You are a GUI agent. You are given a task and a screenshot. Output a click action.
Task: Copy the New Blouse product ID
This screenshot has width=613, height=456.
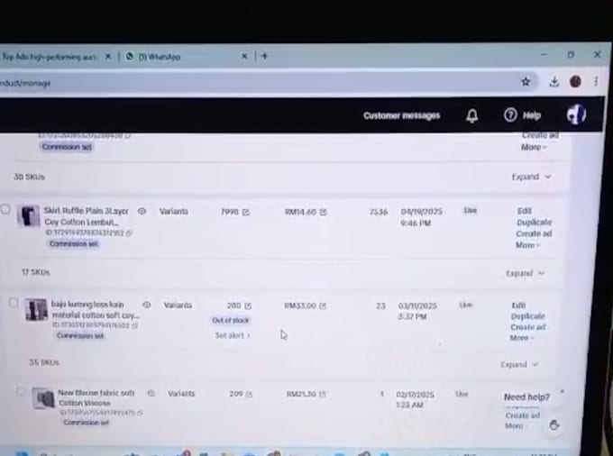pyautogui.click(x=140, y=413)
